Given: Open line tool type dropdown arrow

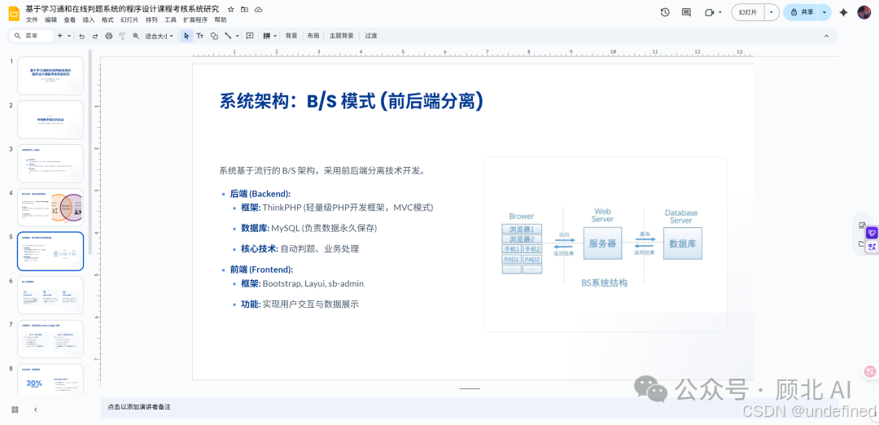Looking at the screenshot, I should [237, 36].
